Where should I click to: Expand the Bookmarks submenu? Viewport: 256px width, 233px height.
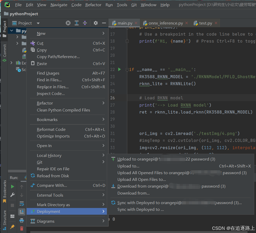pyautogui.click(x=67, y=119)
